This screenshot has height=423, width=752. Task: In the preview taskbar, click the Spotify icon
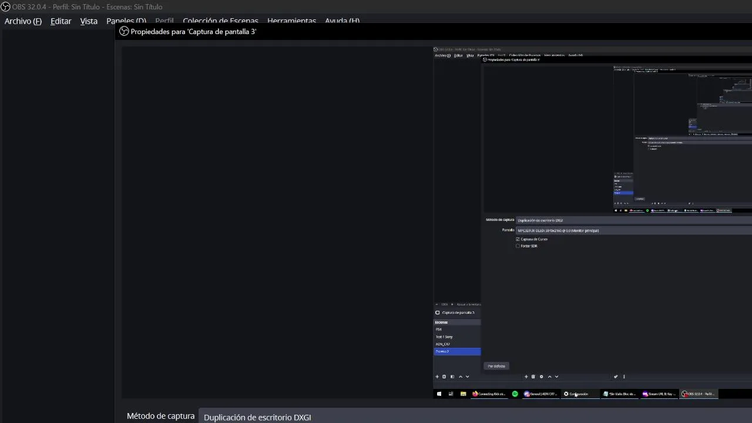[x=515, y=394]
